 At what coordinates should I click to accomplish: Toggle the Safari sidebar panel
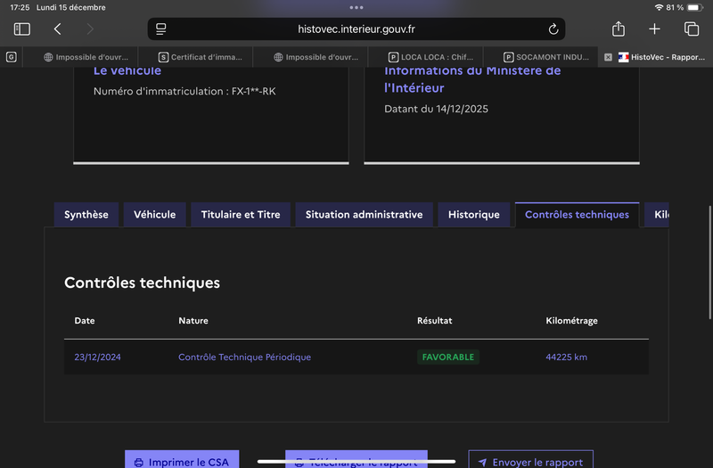click(x=22, y=29)
